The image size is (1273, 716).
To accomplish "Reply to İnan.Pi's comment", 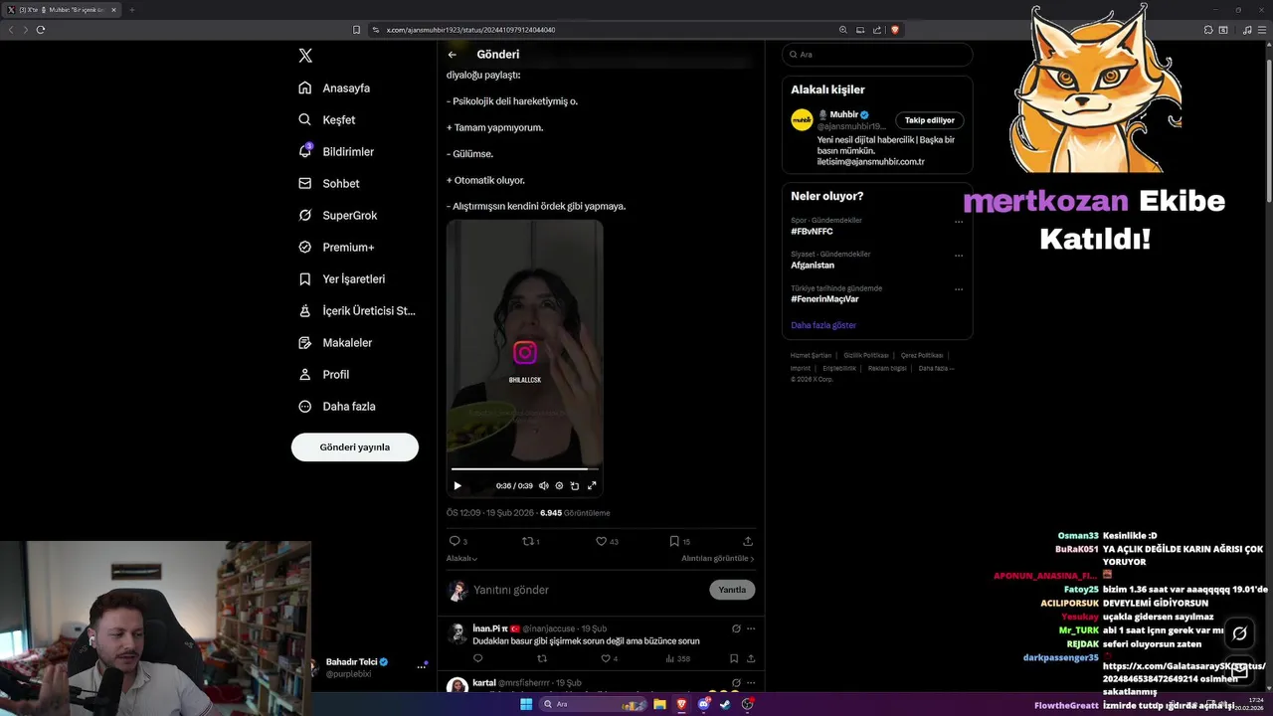I will 477,658.
